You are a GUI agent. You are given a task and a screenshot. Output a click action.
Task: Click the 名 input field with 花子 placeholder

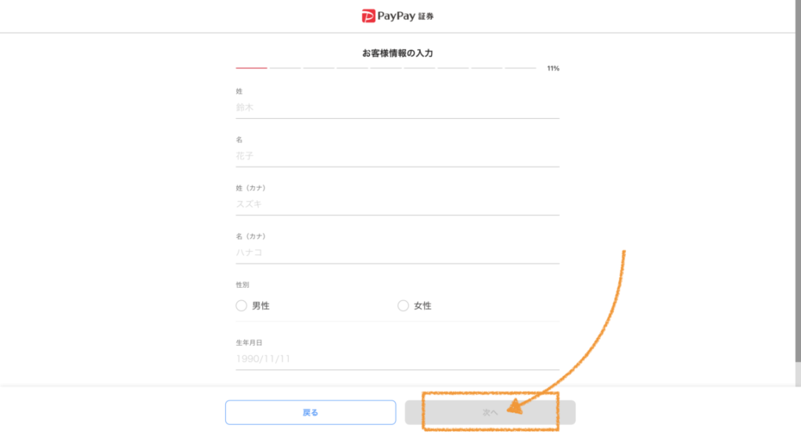[x=397, y=156]
